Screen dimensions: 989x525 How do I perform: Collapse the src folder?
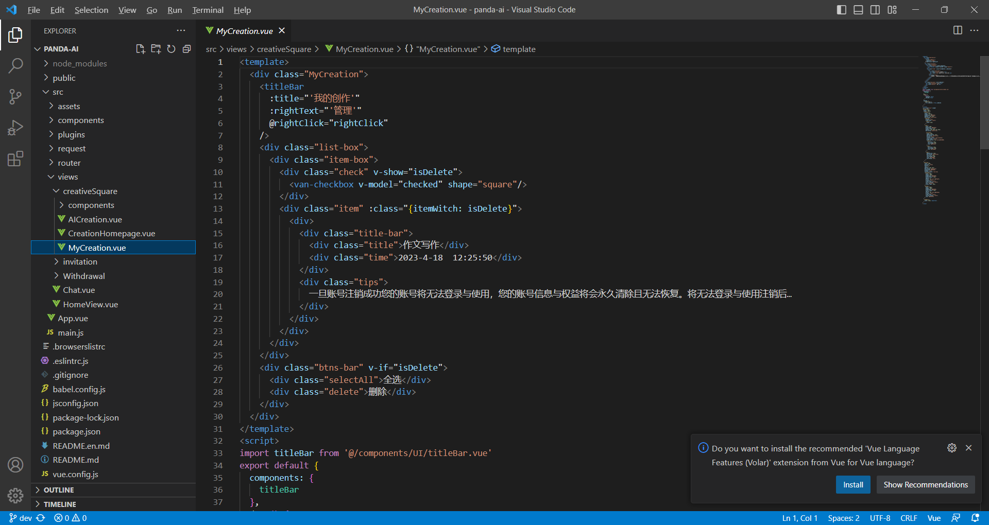(113, 92)
